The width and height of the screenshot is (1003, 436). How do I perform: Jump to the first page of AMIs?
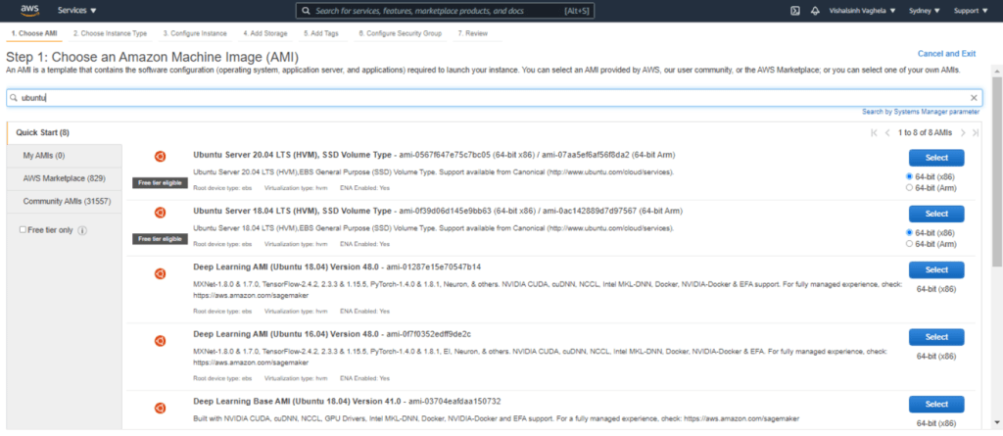point(874,132)
